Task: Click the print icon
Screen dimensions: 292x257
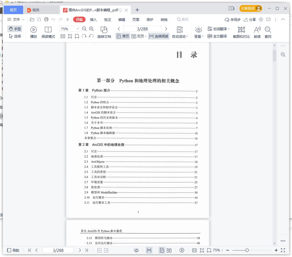Action: (46, 19)
